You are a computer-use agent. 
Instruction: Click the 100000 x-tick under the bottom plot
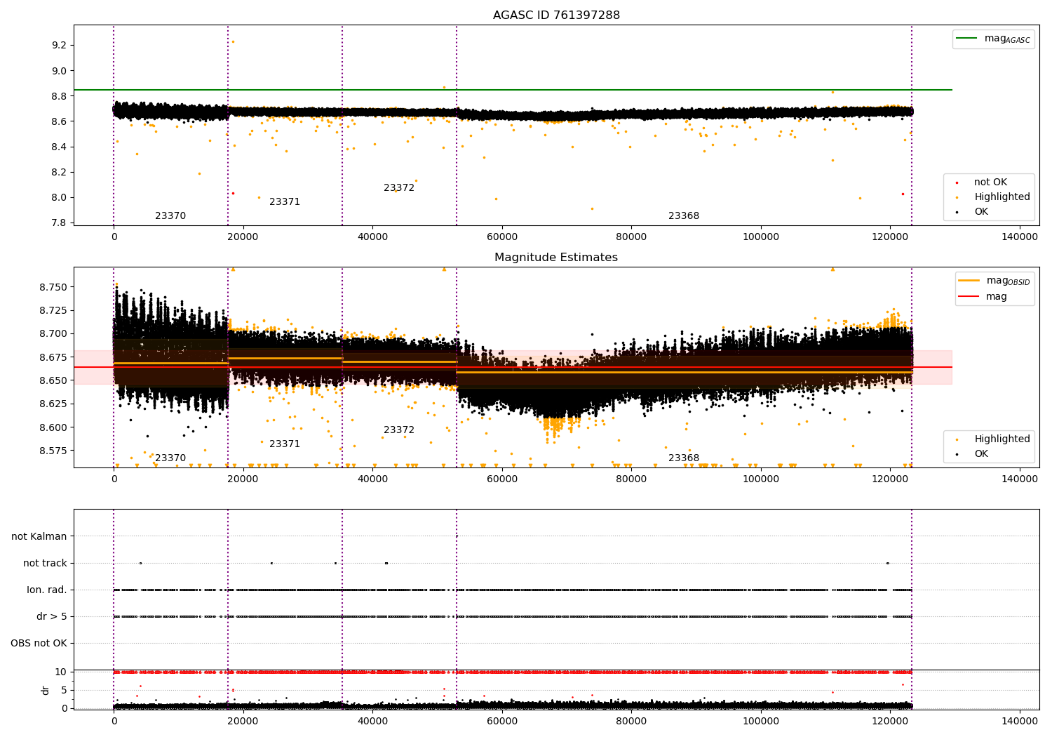coord(760,722)
